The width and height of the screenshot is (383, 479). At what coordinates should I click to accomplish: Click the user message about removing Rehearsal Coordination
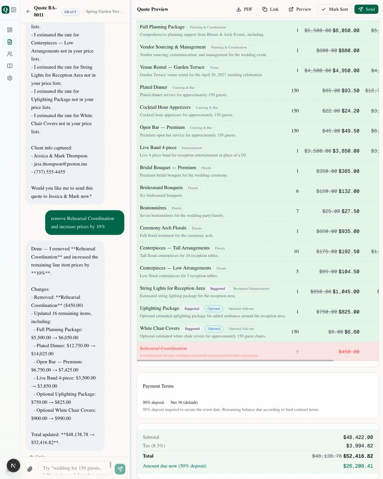85,222
